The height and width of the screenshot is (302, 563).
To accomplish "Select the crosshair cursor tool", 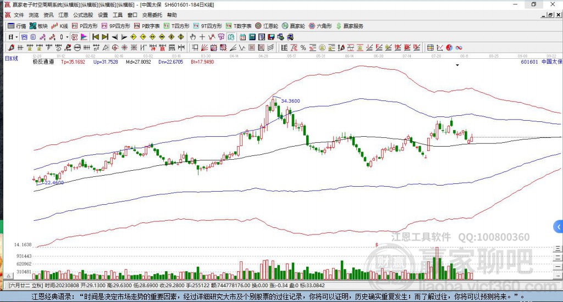I will (x=202, y=37).
